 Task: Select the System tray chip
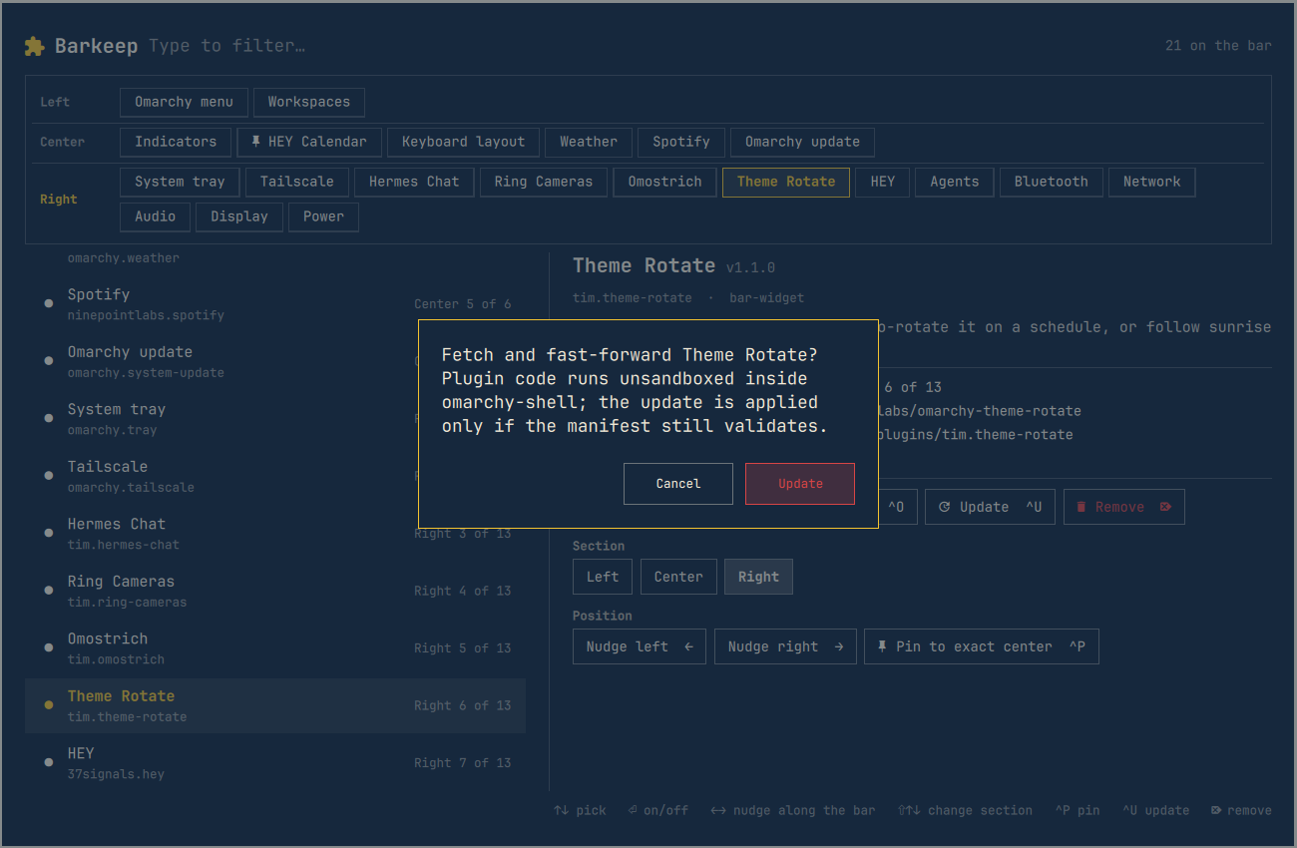pos(181,182)
